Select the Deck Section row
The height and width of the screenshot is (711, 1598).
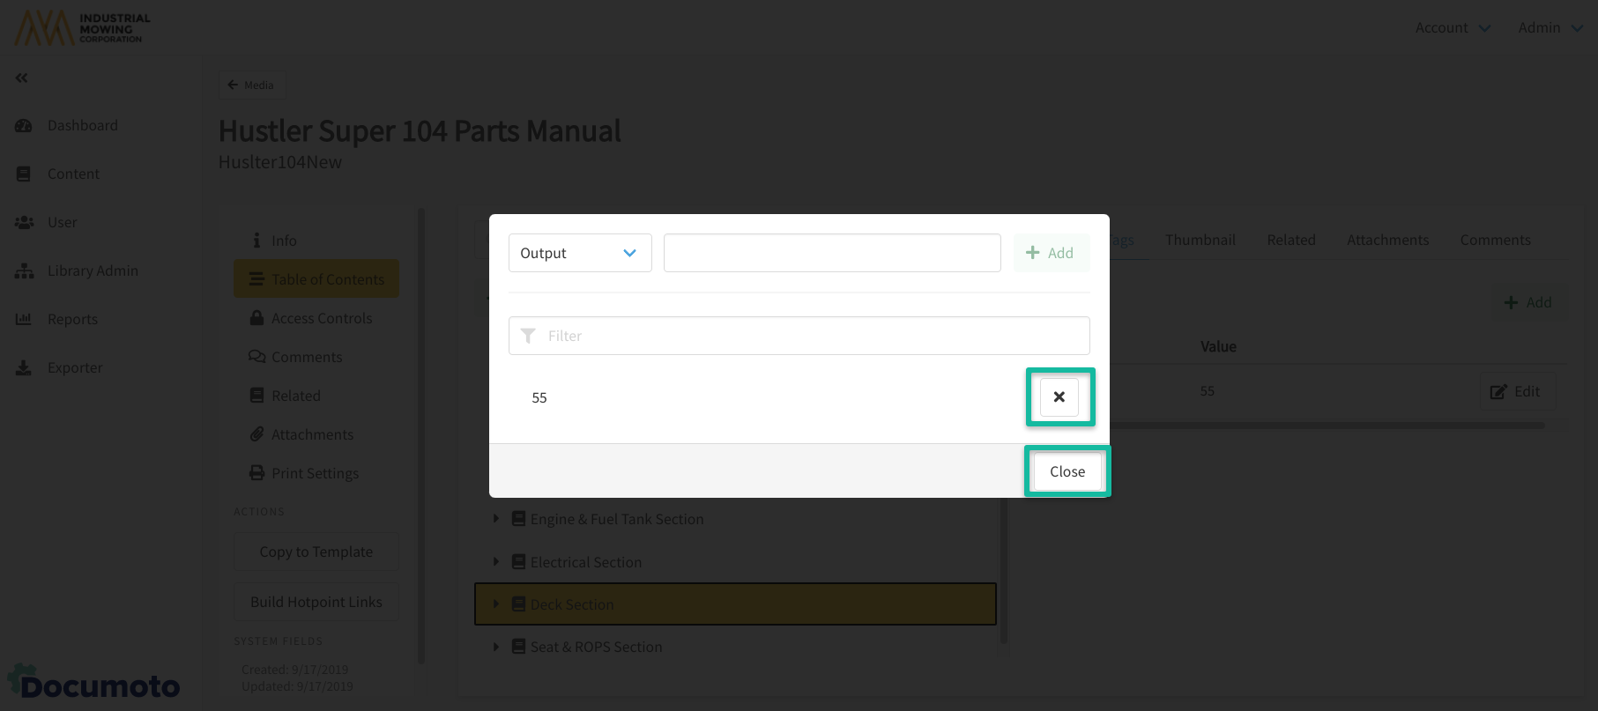[734, 604]
